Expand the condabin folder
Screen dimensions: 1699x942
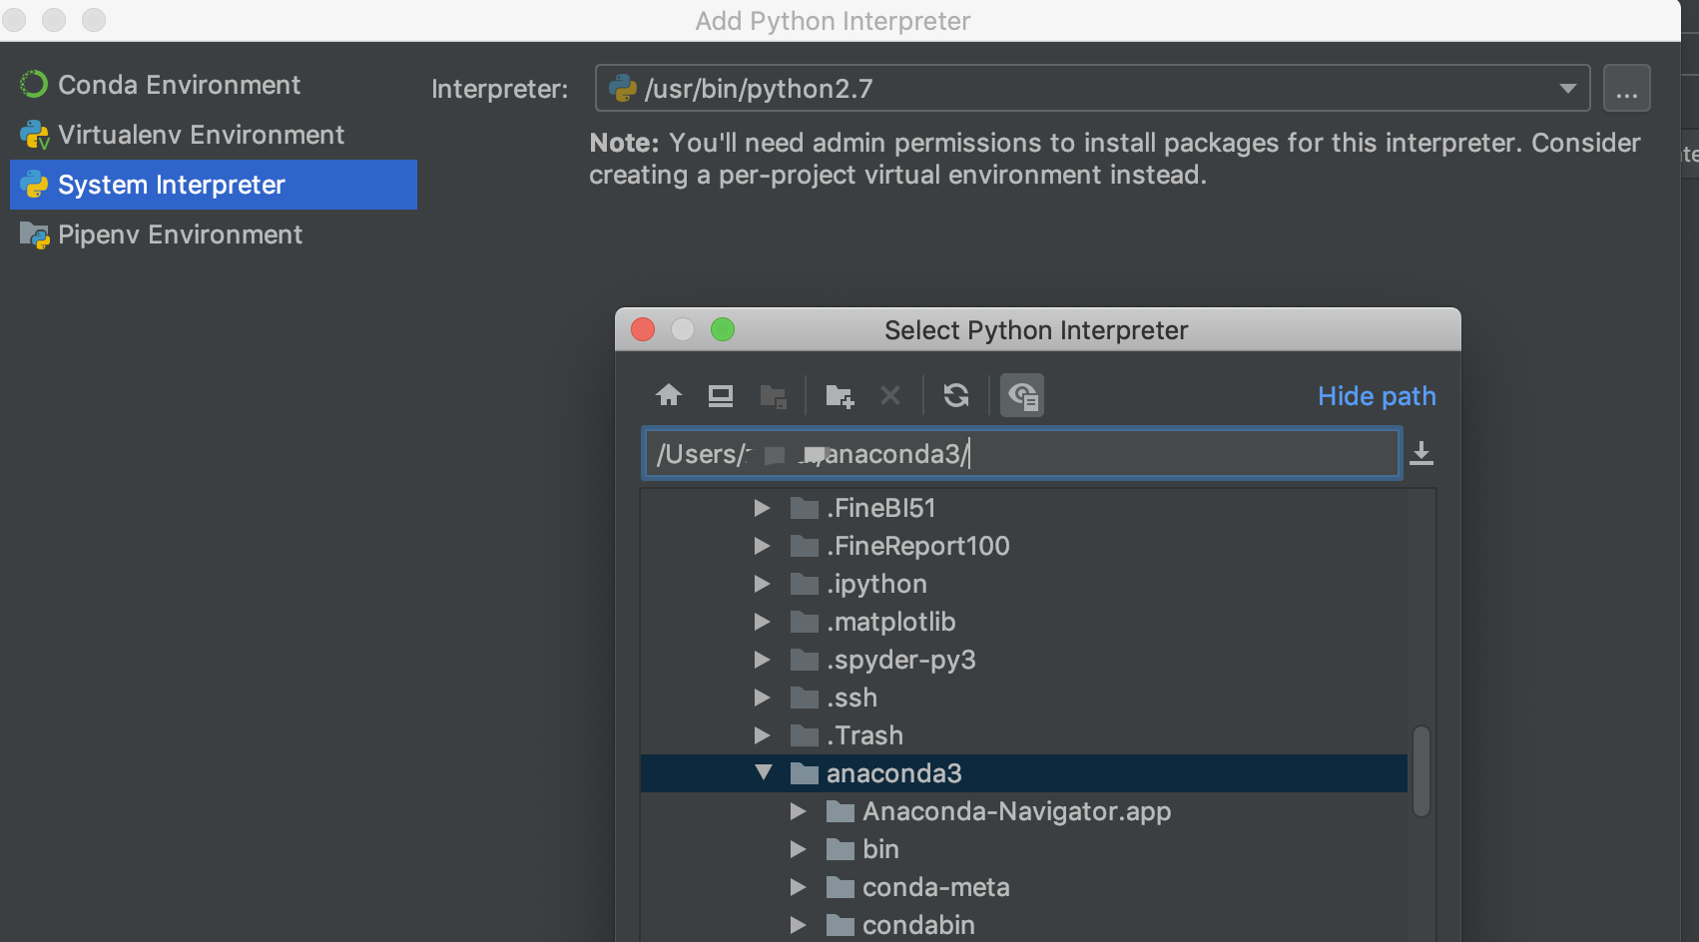[x=798, y=925]
